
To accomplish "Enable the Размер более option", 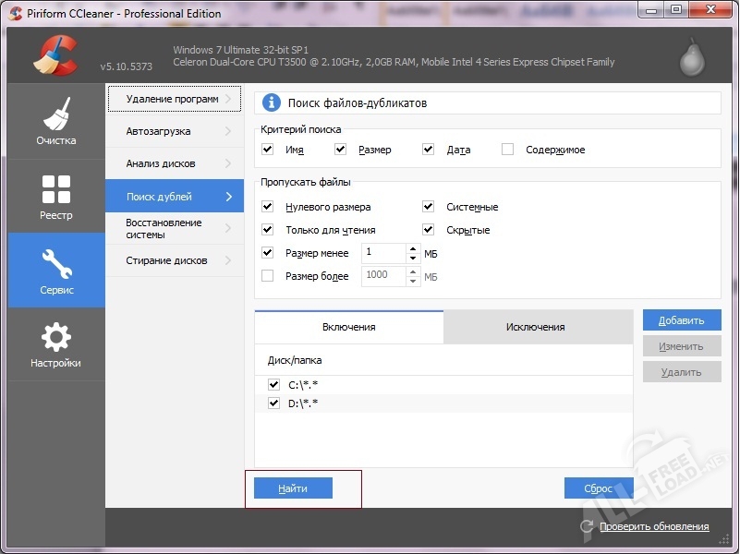I will (x=267, y=276).
